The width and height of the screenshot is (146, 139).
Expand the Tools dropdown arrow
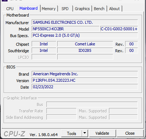pos(85,133)
